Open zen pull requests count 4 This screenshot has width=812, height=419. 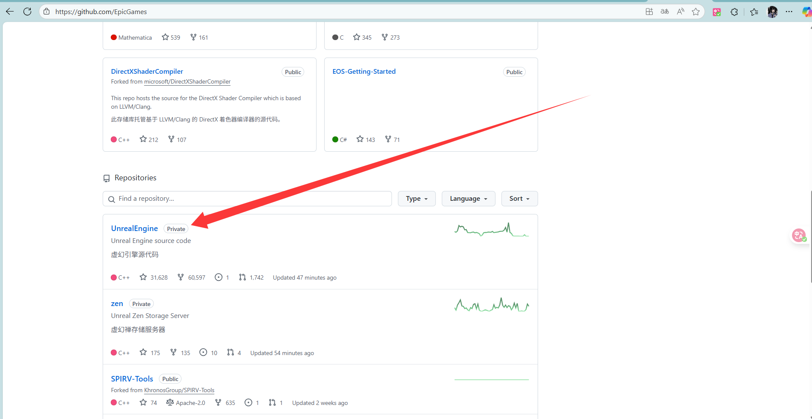[234, 353]
